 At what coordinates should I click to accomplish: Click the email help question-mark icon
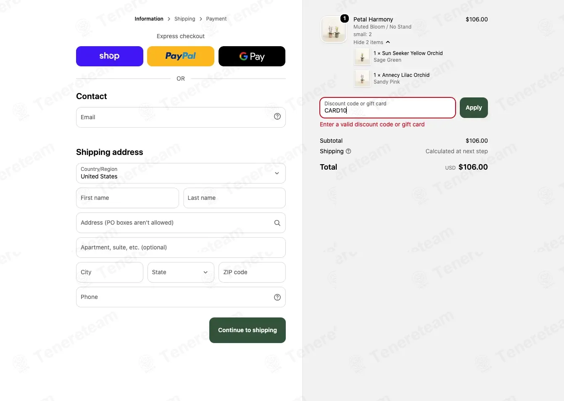click(277, 117)
